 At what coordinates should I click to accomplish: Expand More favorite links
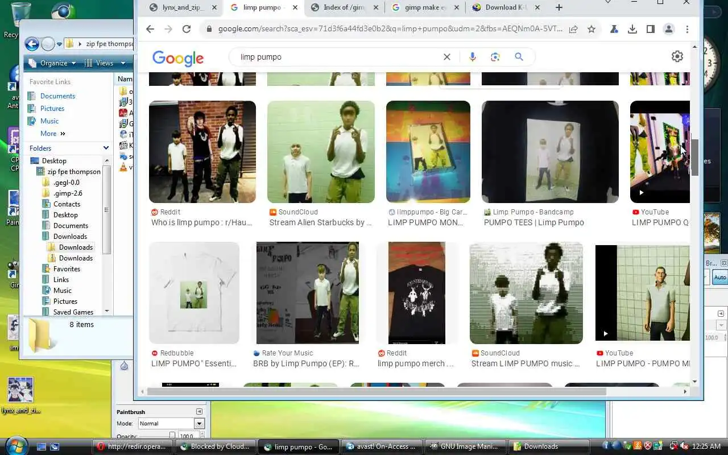pyautogui.click(x=53, y=134)
